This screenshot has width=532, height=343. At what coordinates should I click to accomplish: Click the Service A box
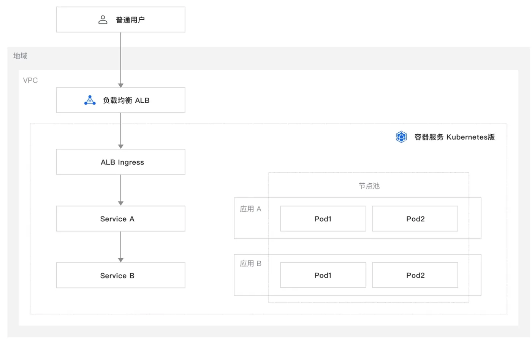(x=121, y=219)
